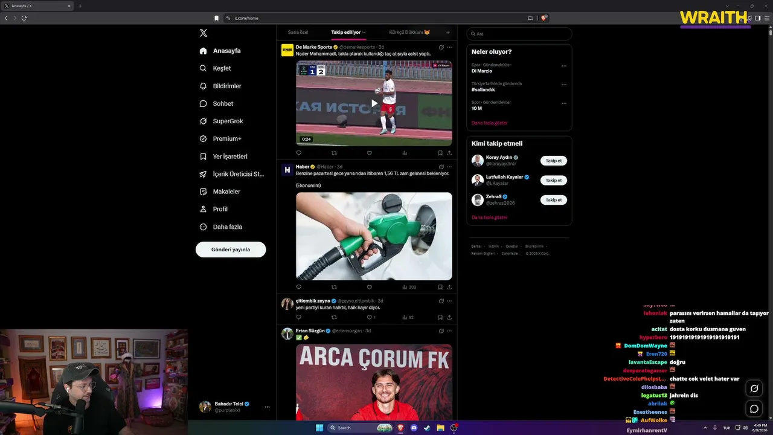
Task: Open the Kürkçü Dükkanı tab
Action: pos(409,32)
